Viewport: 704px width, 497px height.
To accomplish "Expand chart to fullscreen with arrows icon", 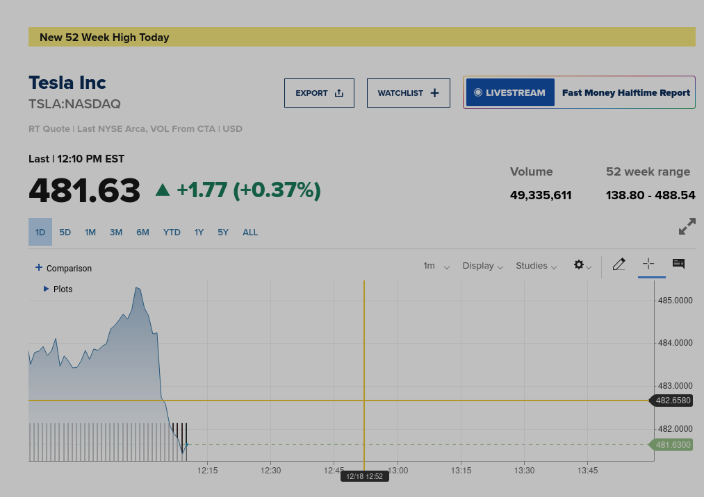I will 687,226.
